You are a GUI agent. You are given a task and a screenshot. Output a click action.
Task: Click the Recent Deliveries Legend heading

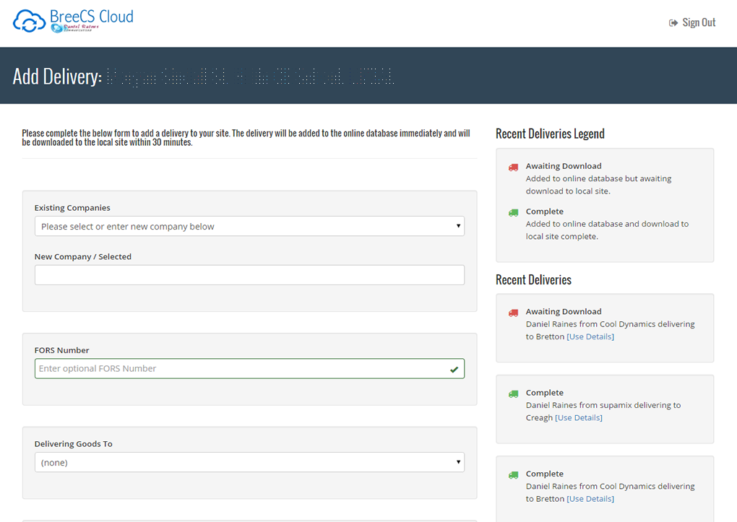coord(550,134)
